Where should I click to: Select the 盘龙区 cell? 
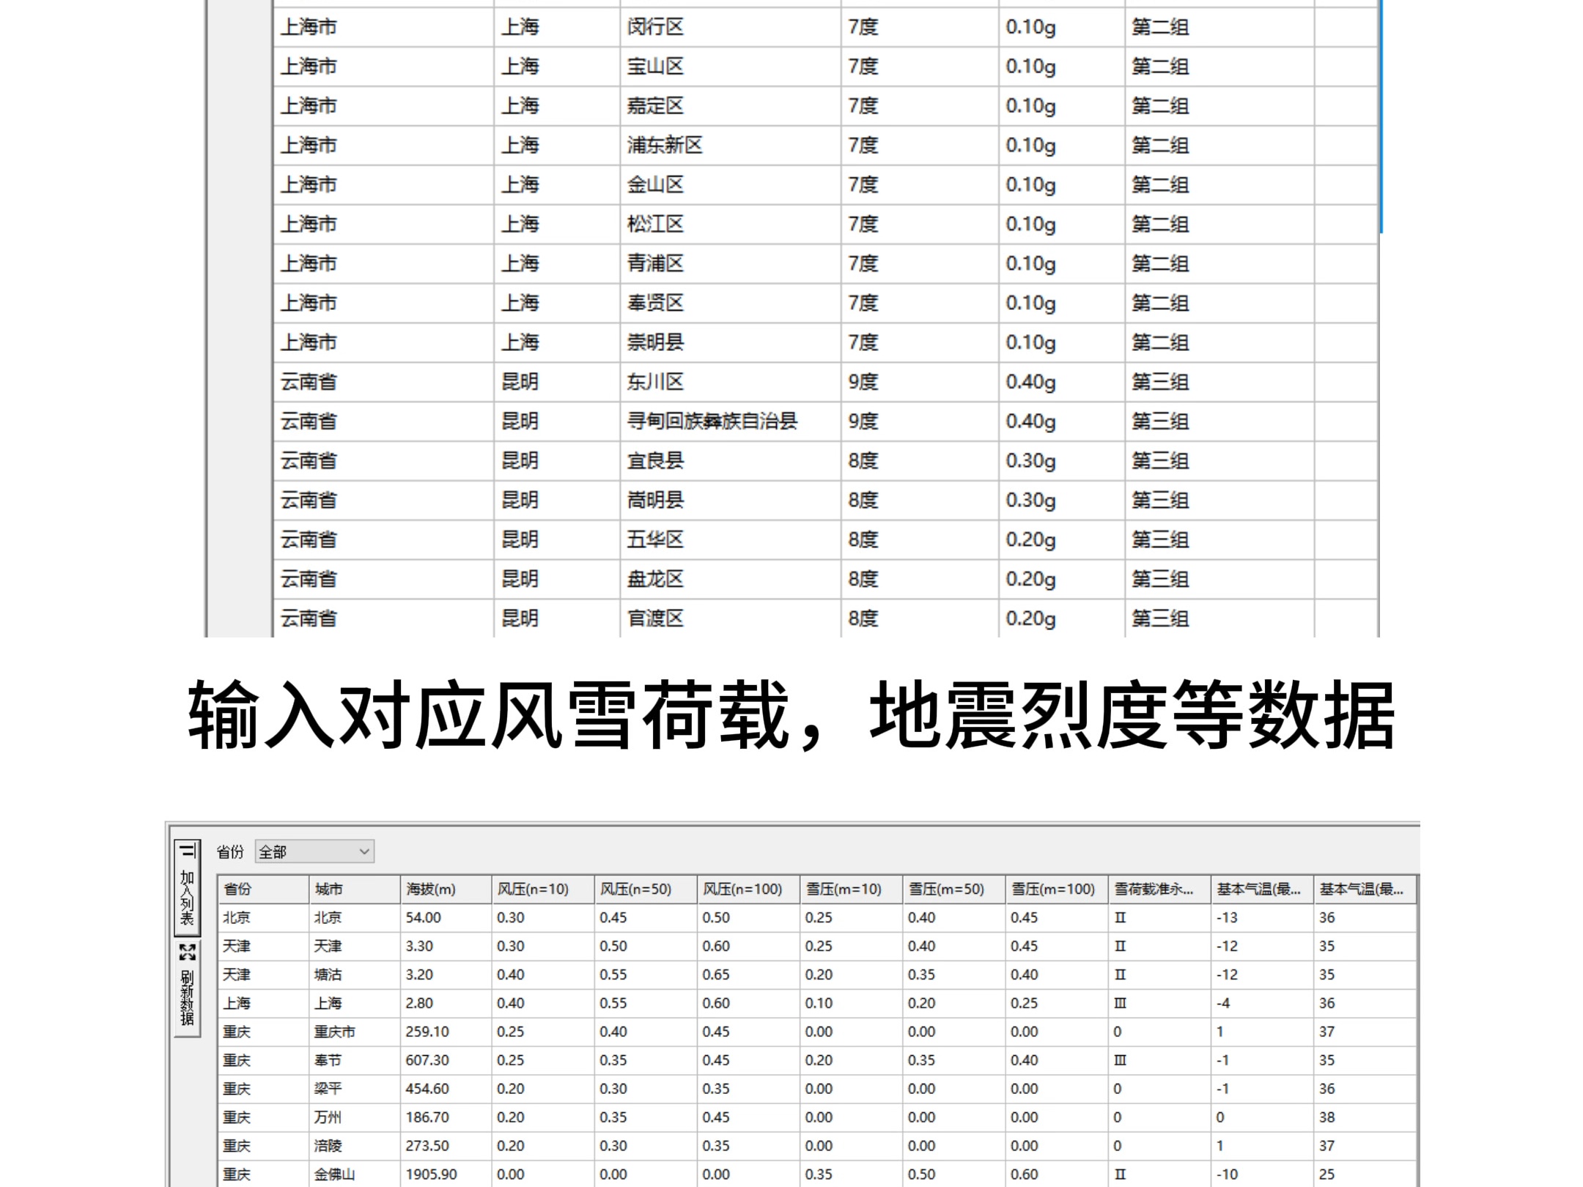[730, 580]
